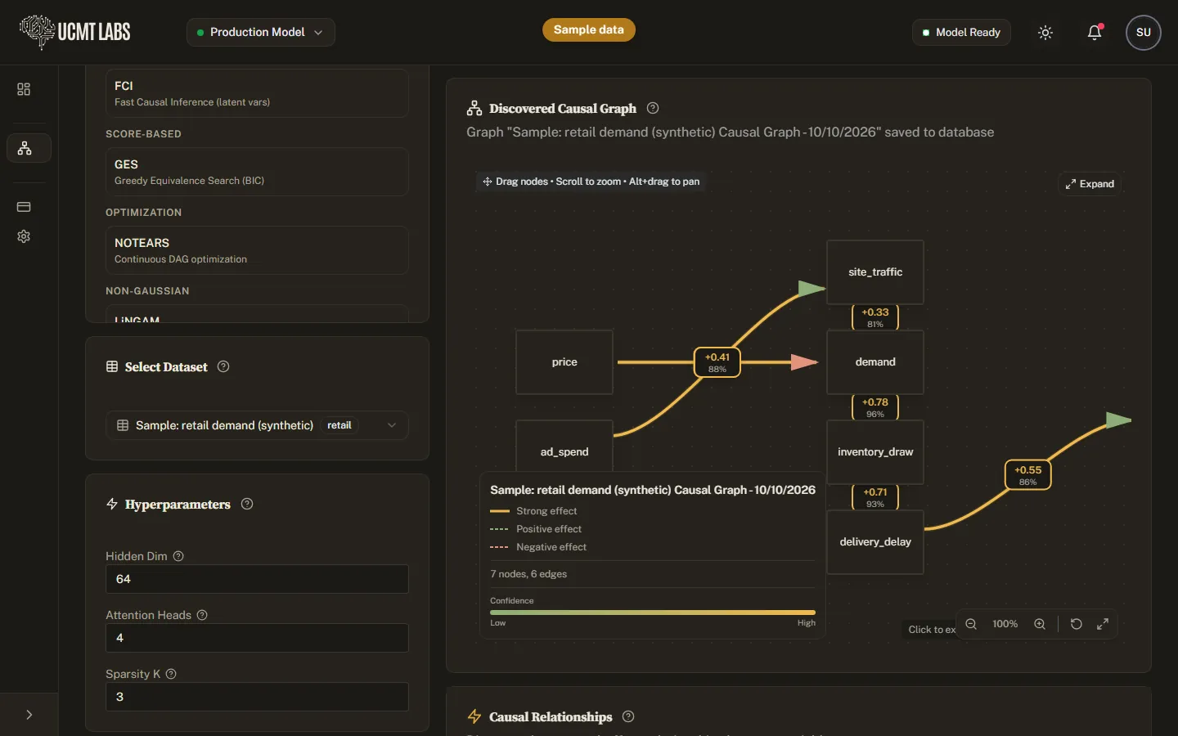Reset the graph view rotation icon
This screenshot has width=1178, height=736.
point(1077,624)
